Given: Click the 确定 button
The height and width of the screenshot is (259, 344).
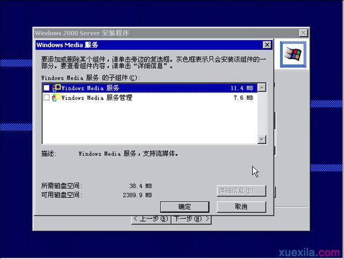Looking at the screenshot, I should tap(184, 207).
